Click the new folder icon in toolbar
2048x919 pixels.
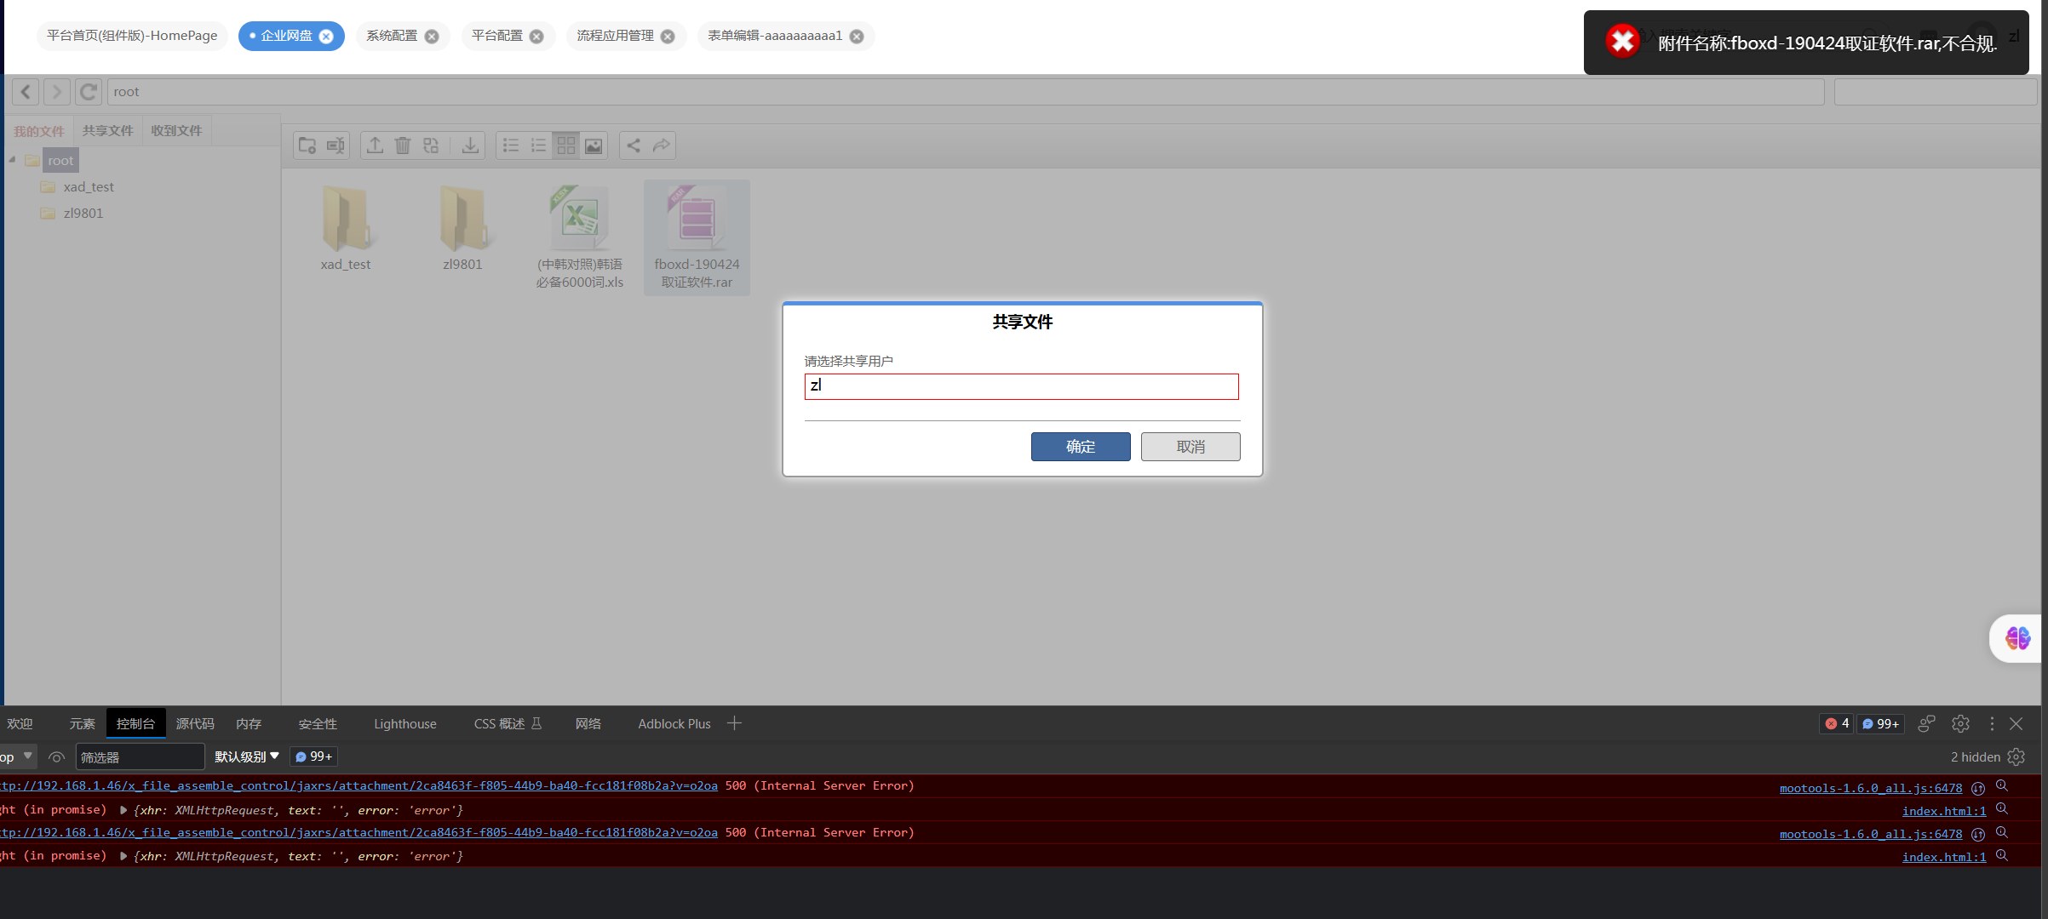point(307,146)
